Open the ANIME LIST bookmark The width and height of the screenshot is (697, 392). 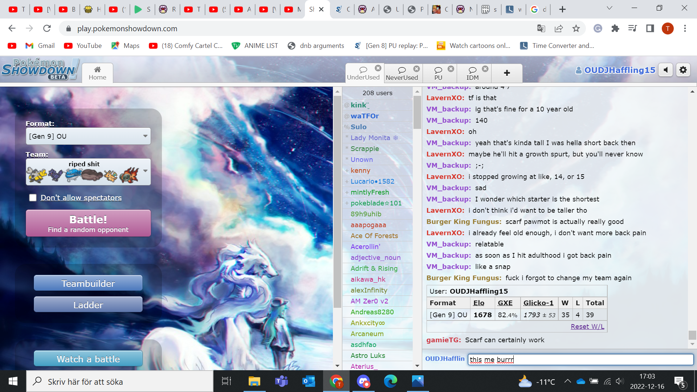[x=255, y=46]
